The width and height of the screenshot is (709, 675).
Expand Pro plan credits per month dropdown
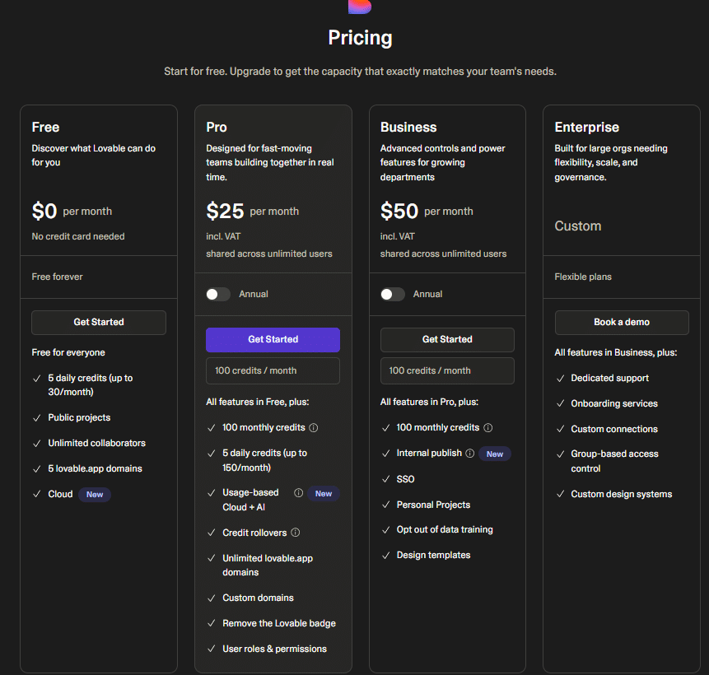[273, 370]
